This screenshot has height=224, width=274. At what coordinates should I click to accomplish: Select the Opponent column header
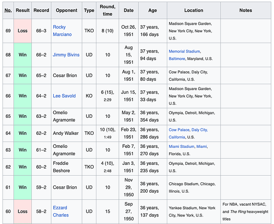pos(66,10)
